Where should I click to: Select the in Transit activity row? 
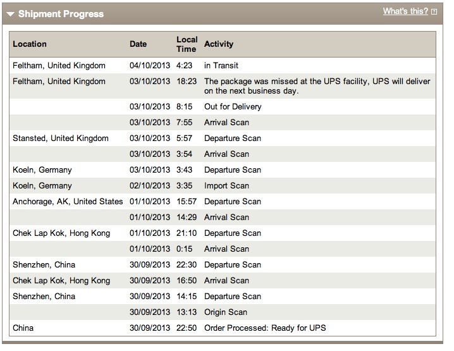coord(223,65)
